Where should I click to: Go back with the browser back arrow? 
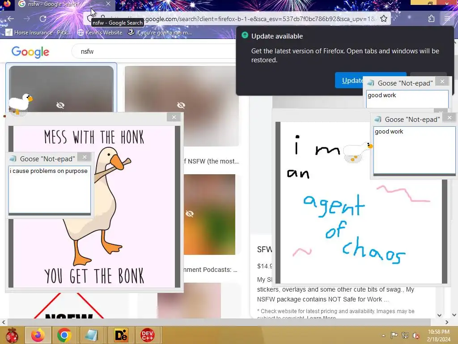point(11,19)
